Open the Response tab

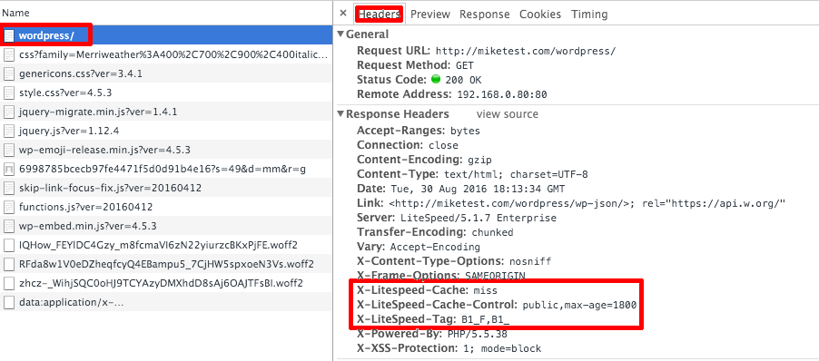point(484,15)
